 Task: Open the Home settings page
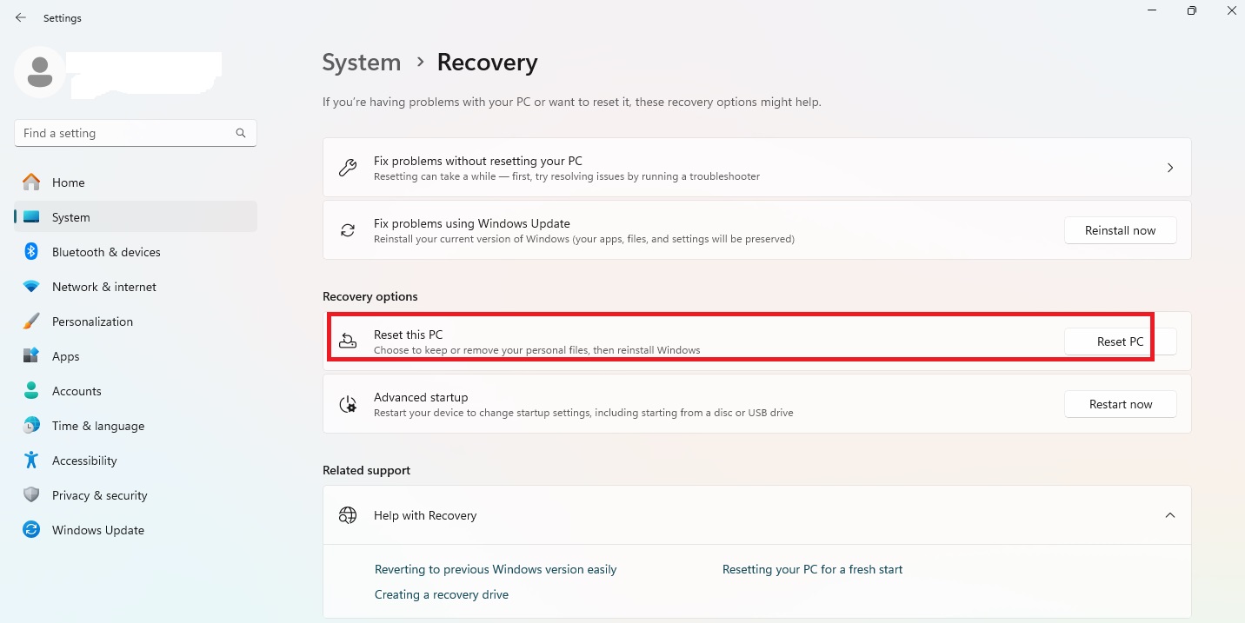[x=136, y=182]
